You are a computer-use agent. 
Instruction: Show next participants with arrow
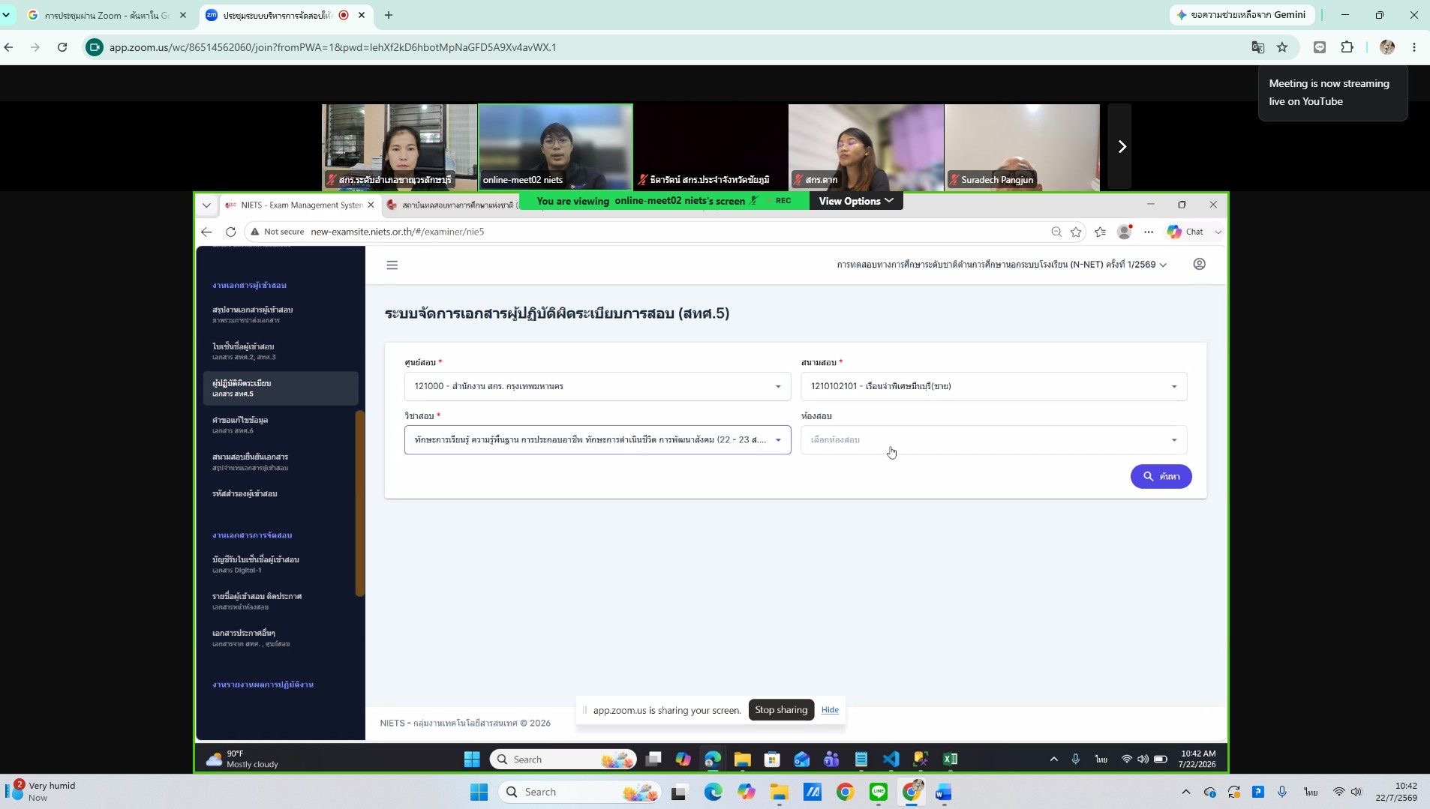[1121, 147]
